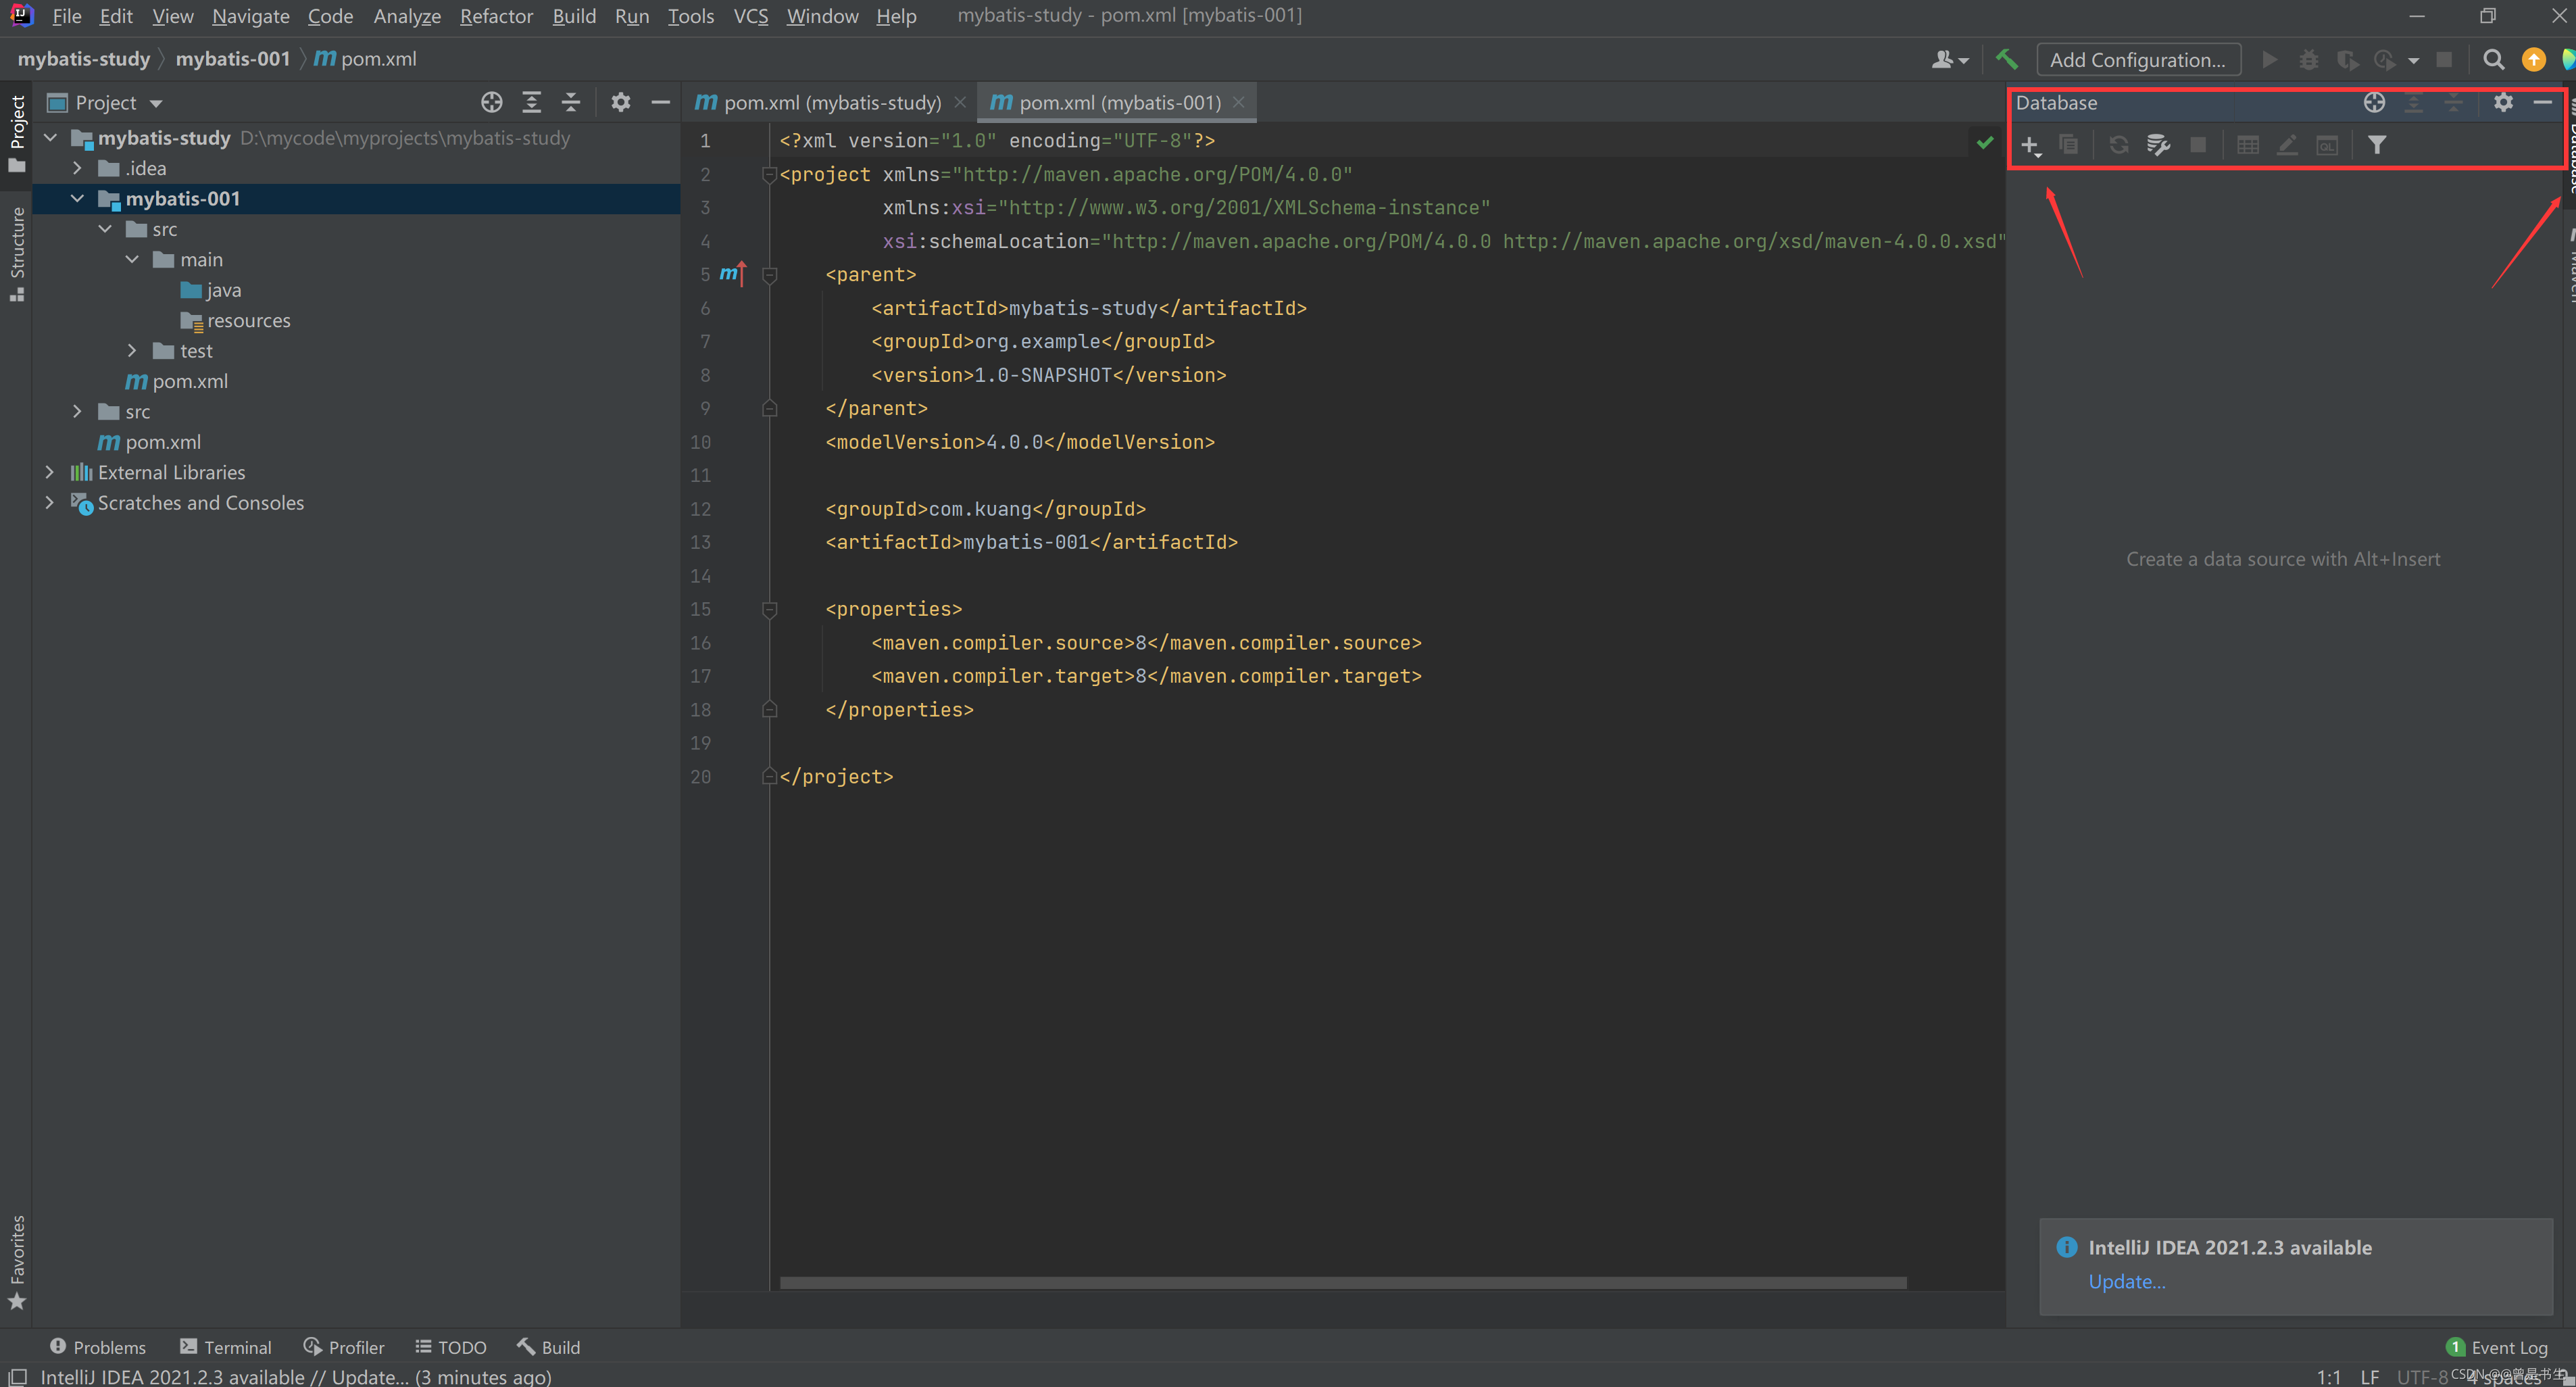Viewport: 2576px width, 1387px height.
Task: Open Database panel settings gear
Action: (2503, 102)
